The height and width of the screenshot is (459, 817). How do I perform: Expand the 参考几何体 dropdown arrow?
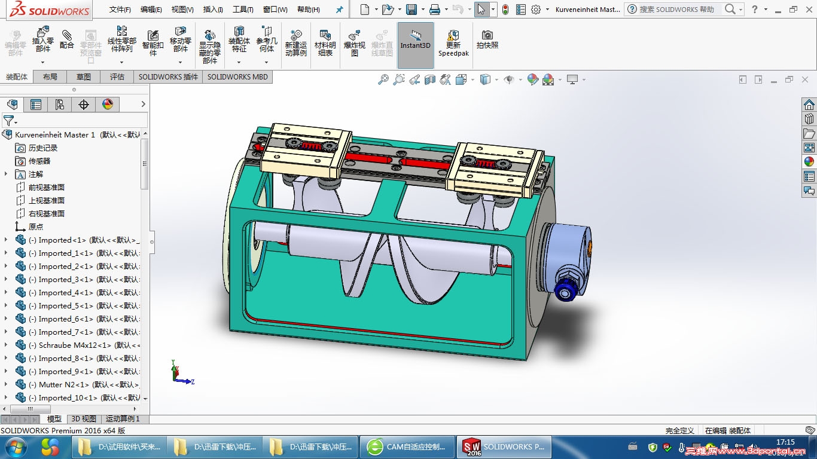(x=267, y=62)
